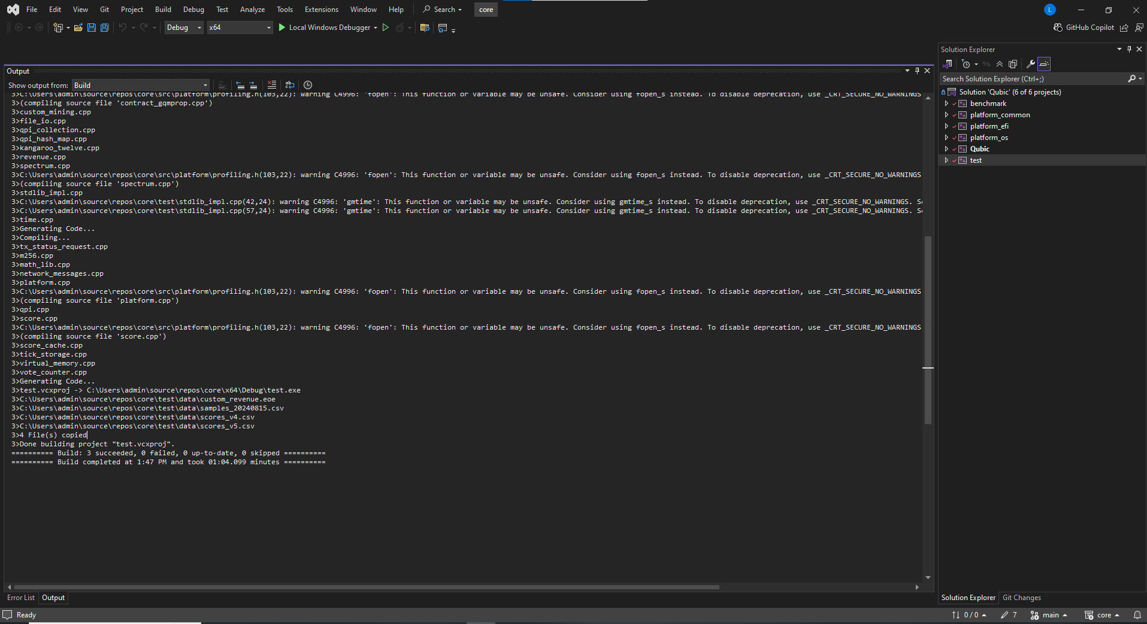The image size is (1147, 624).
Task: Toggle word wrap in Output window
Action: (x=290, y=85)
